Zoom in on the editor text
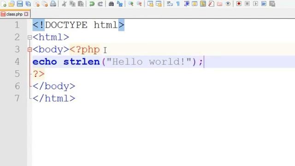The image size is (295, 166). pyautogui.click(x=131, y=4)
